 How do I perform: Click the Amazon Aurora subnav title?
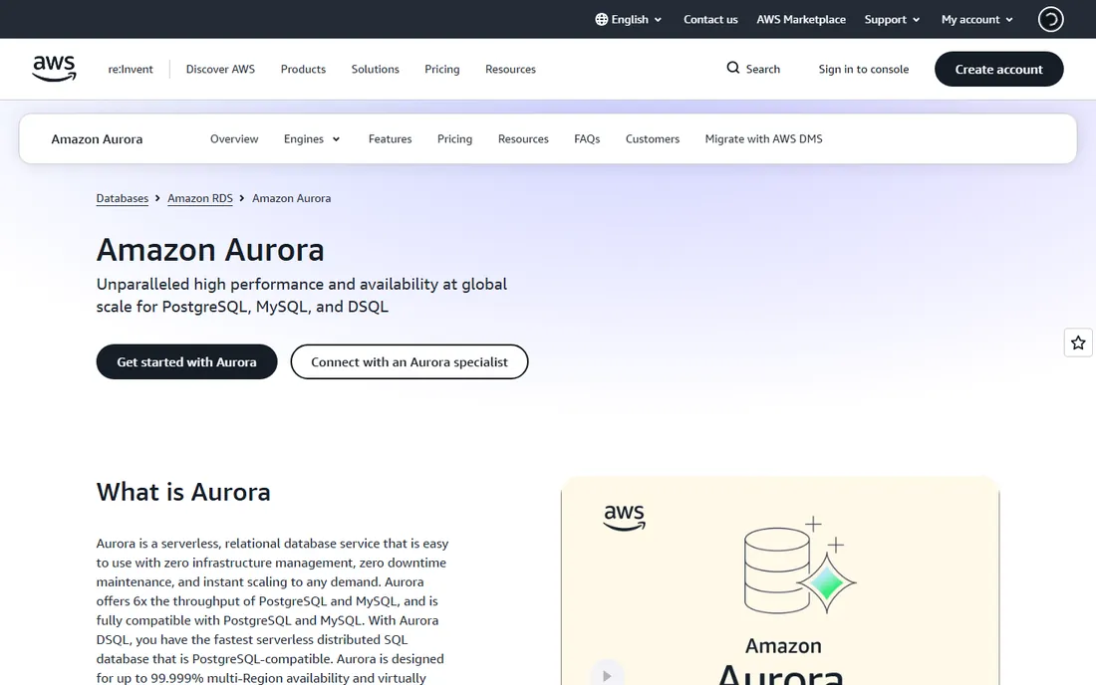[97, 139]
